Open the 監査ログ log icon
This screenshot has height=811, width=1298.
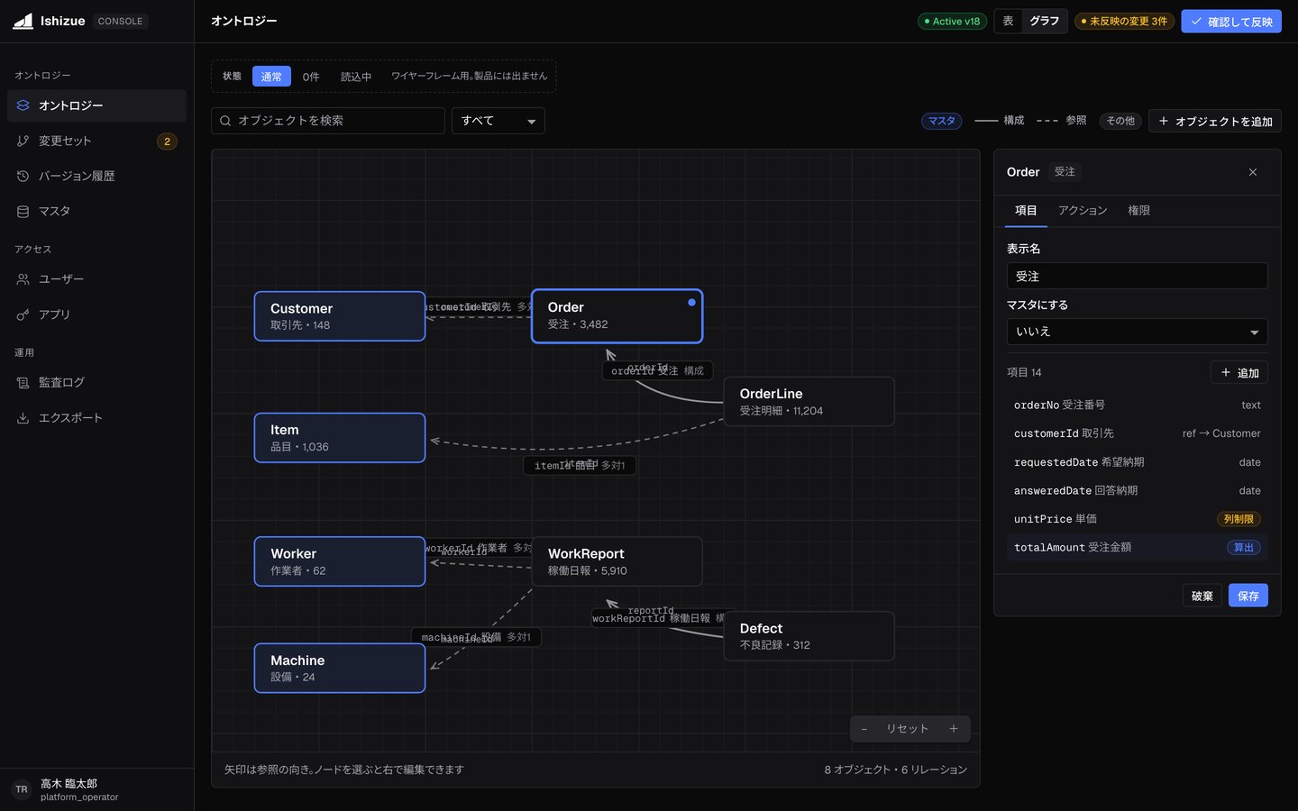point(23,382)
